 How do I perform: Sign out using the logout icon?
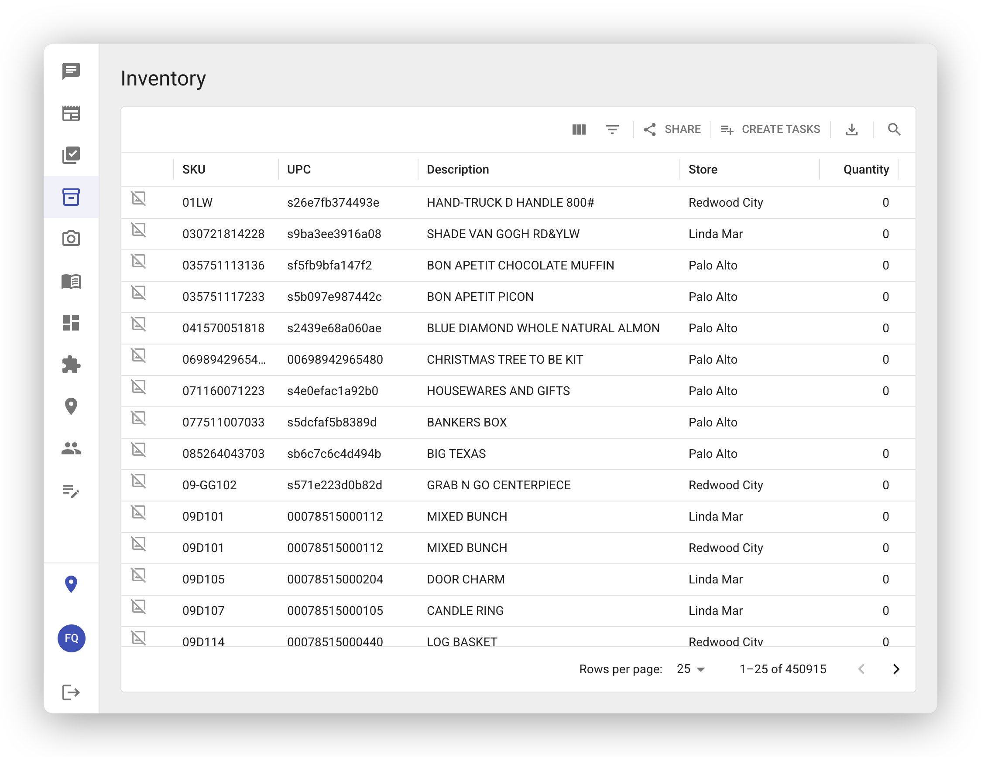point(71,693)
